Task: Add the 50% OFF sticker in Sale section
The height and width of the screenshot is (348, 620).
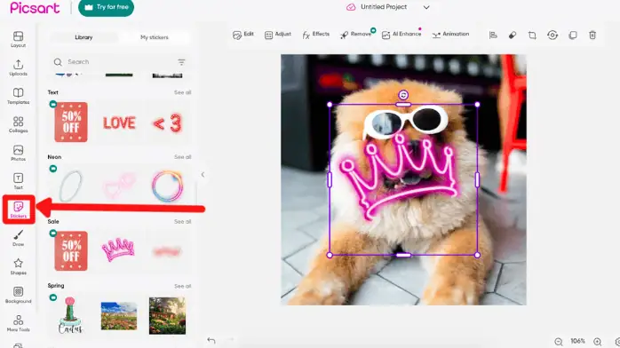Action: coord(71,251)
